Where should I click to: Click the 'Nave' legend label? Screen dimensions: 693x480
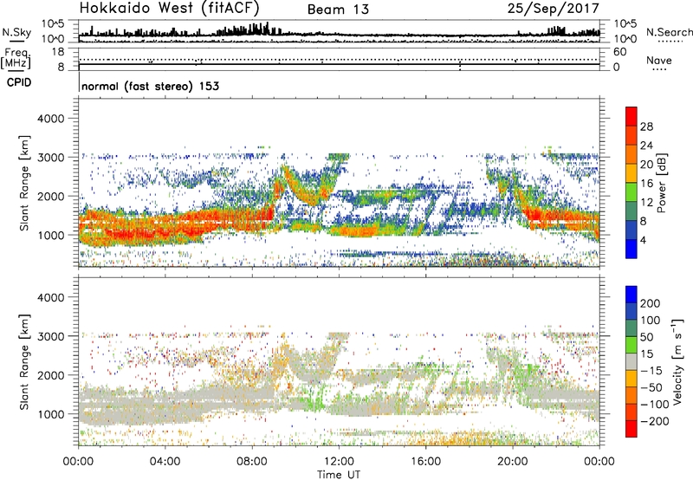[x=659, y=60]
